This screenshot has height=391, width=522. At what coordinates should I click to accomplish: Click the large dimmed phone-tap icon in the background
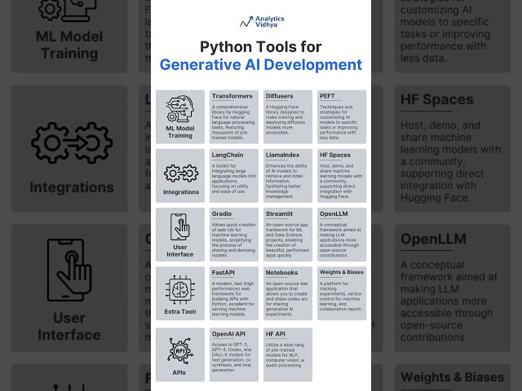click(x=69, y=270)
